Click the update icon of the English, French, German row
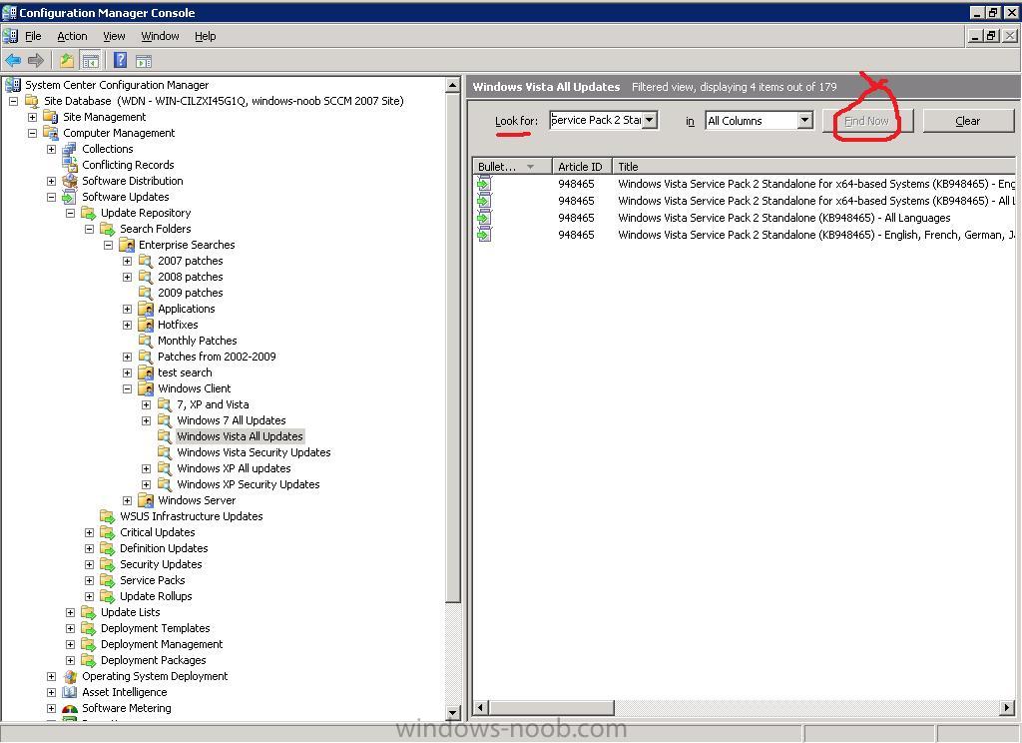The width and height of the screenshot is (1022, 743). point(484,235)
